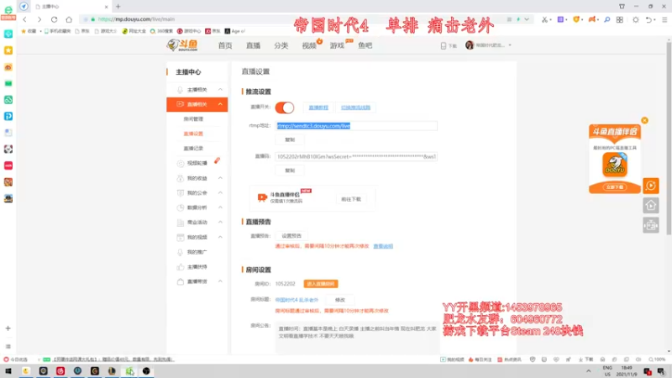
Task: Open 鱼吧 in the top navigation
Action: point(365,45)
